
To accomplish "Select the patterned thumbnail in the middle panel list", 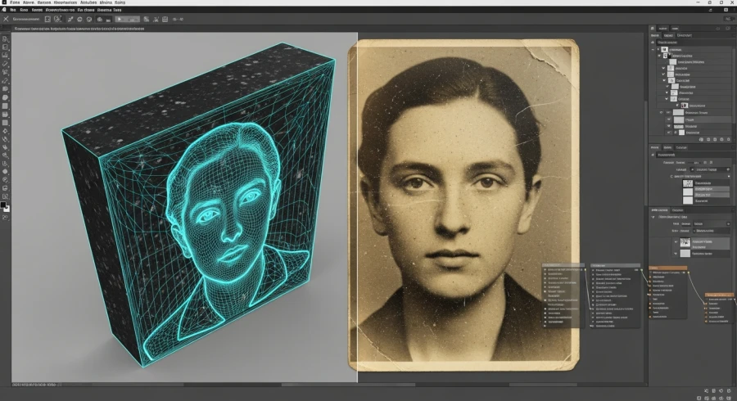I will click(688, 183).
